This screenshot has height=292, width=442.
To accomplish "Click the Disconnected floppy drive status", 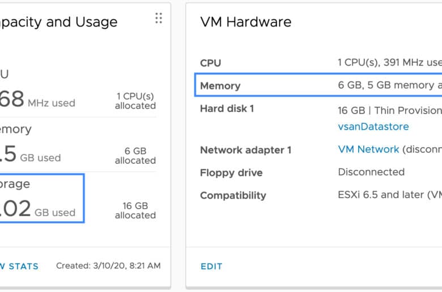I will [x=371, y=172].
